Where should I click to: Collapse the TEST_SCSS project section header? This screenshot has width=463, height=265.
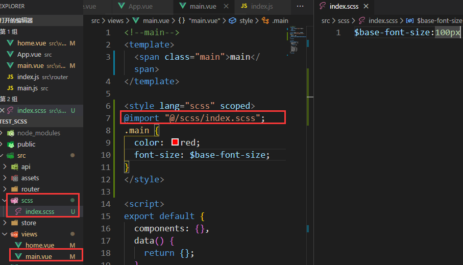(41, 122)
